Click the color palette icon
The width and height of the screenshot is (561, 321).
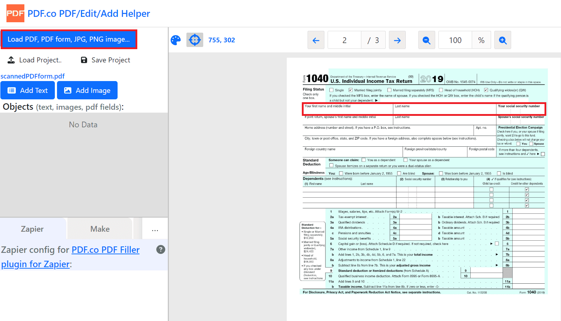[x=176, y=40]
